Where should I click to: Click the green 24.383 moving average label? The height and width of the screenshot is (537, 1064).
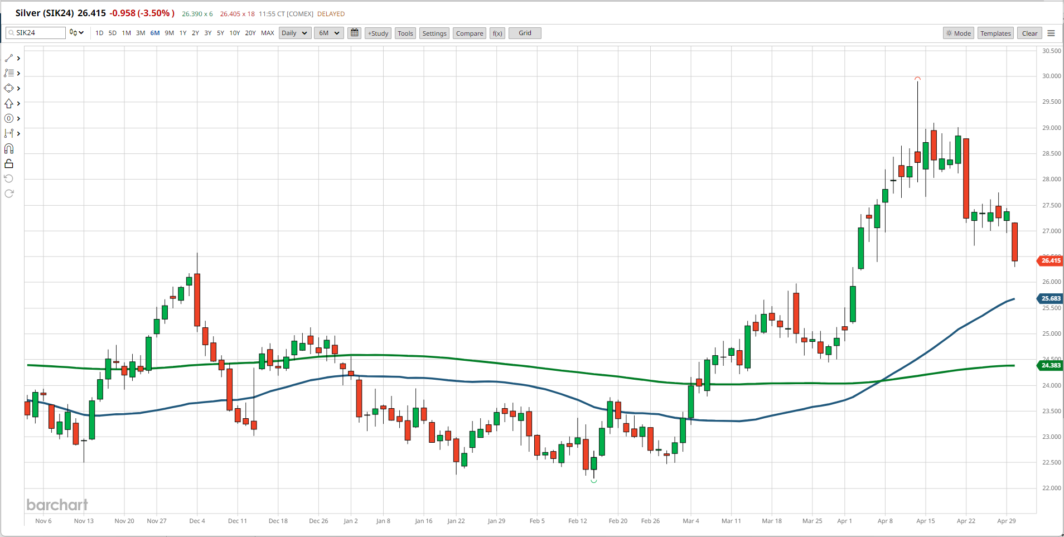pos(1050,365)
